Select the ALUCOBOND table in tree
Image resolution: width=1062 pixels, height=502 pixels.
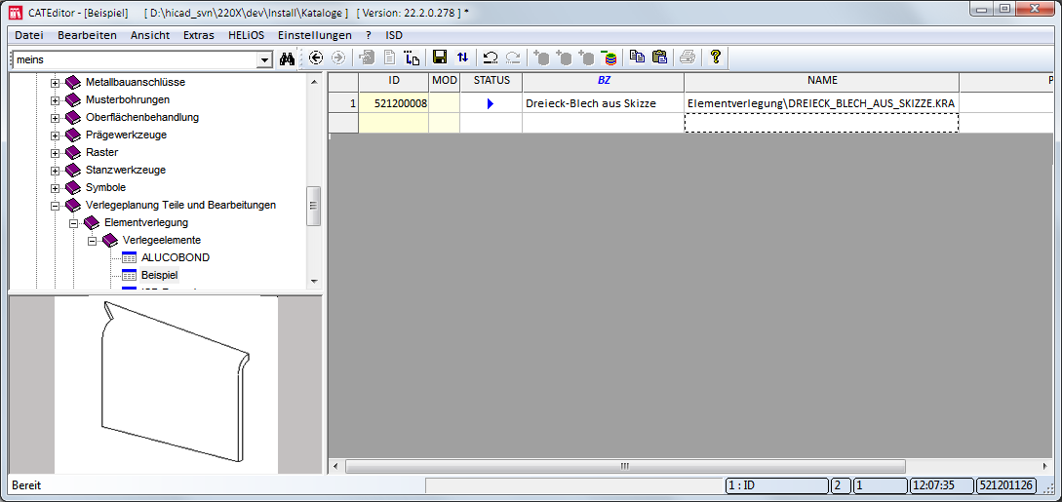click(176, 257)
